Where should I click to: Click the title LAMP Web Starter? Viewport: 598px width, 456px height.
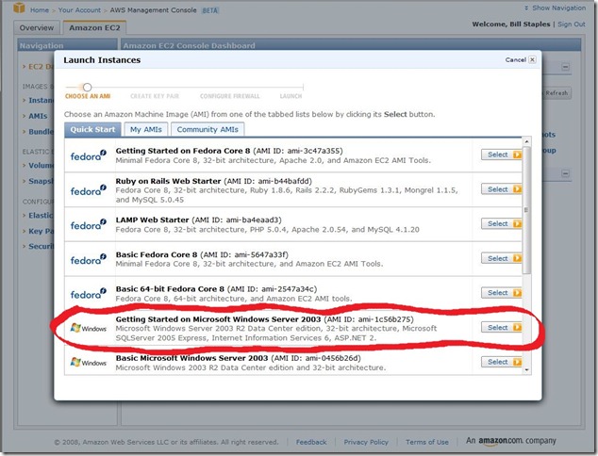pos(152,220)
